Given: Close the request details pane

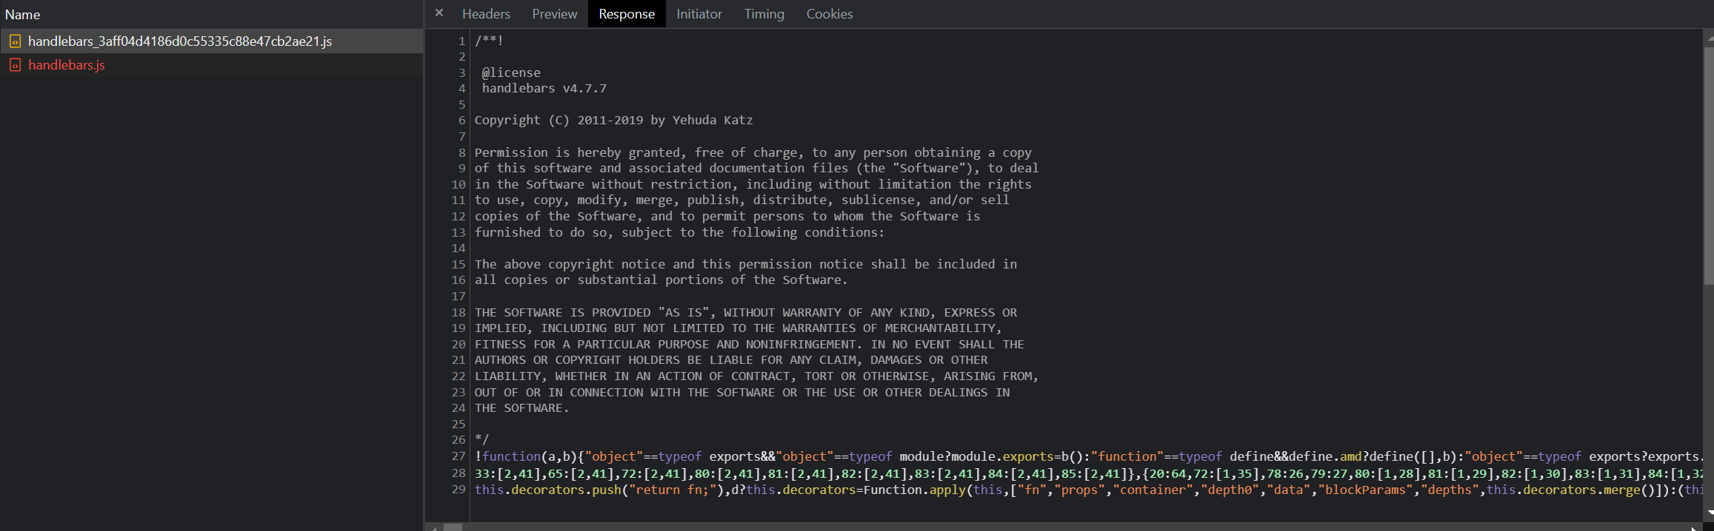Looking at the screenshot, I should point(439,13).
